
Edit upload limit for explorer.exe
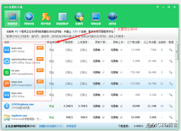click(121, 117)
